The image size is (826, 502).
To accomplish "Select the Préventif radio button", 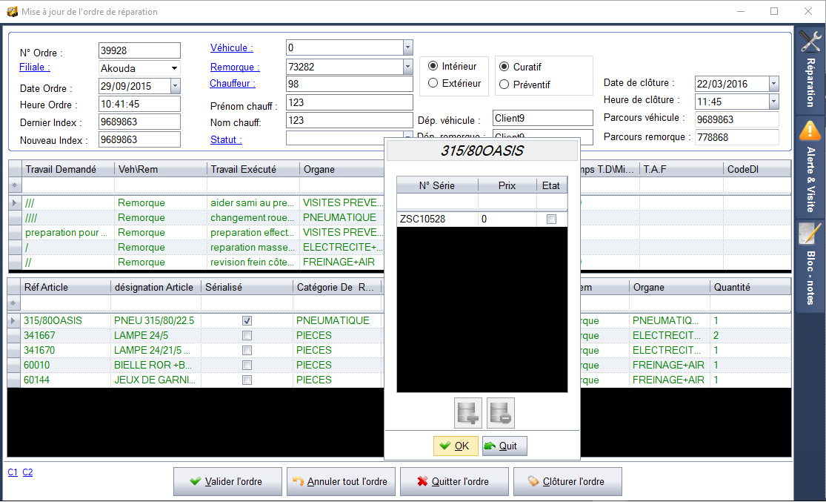I will 504,85.
